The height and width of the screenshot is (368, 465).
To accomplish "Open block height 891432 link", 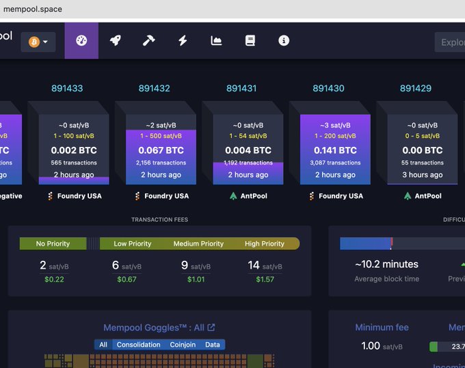I will point(155,88).
